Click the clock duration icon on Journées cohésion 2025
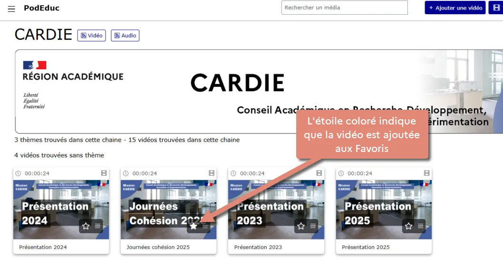The image size is (503, 266). pos(126,173)
